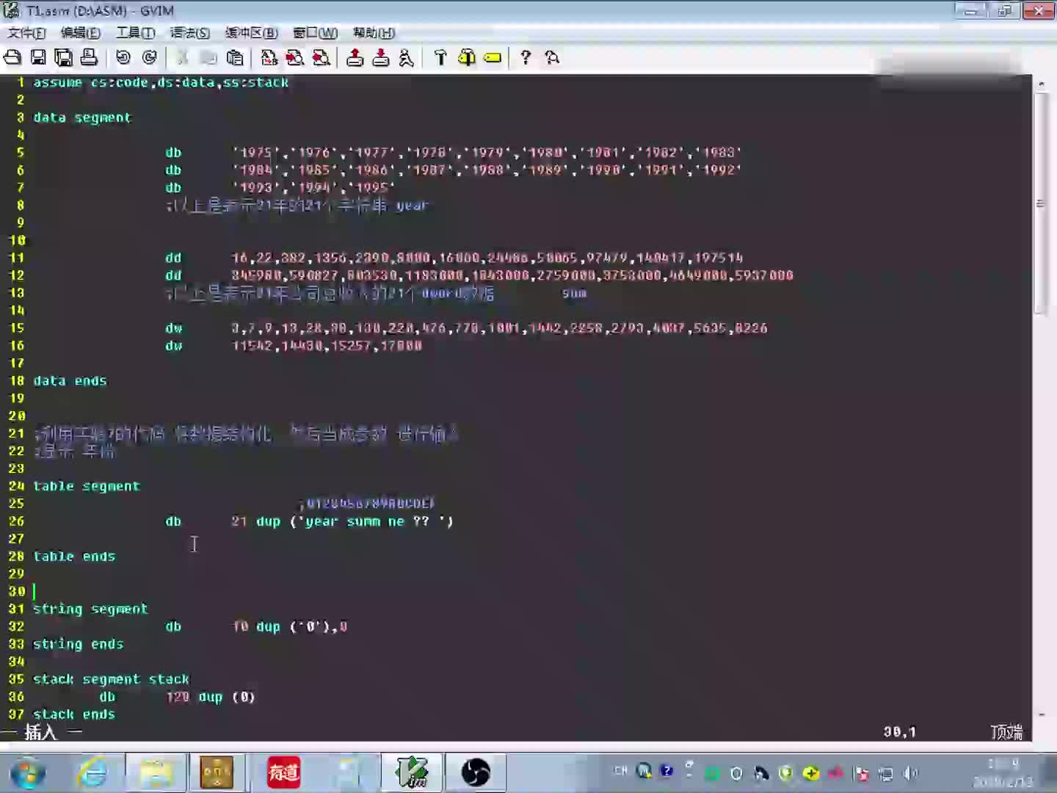
Task: Switch to GVIM taskbar button
Action: (x=412, y=773)
